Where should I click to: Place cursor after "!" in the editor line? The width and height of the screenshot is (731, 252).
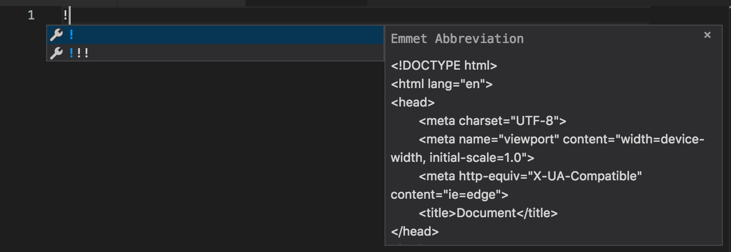[x=69, y=15]
